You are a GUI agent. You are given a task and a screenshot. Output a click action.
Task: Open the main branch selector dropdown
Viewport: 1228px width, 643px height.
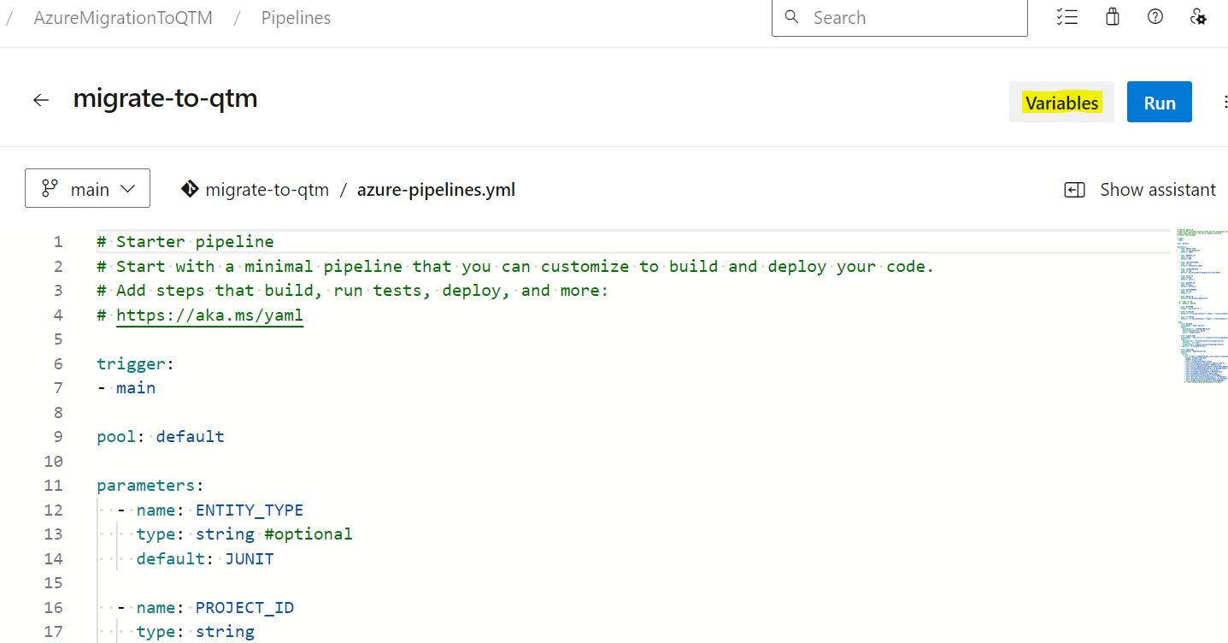(87, 187)
